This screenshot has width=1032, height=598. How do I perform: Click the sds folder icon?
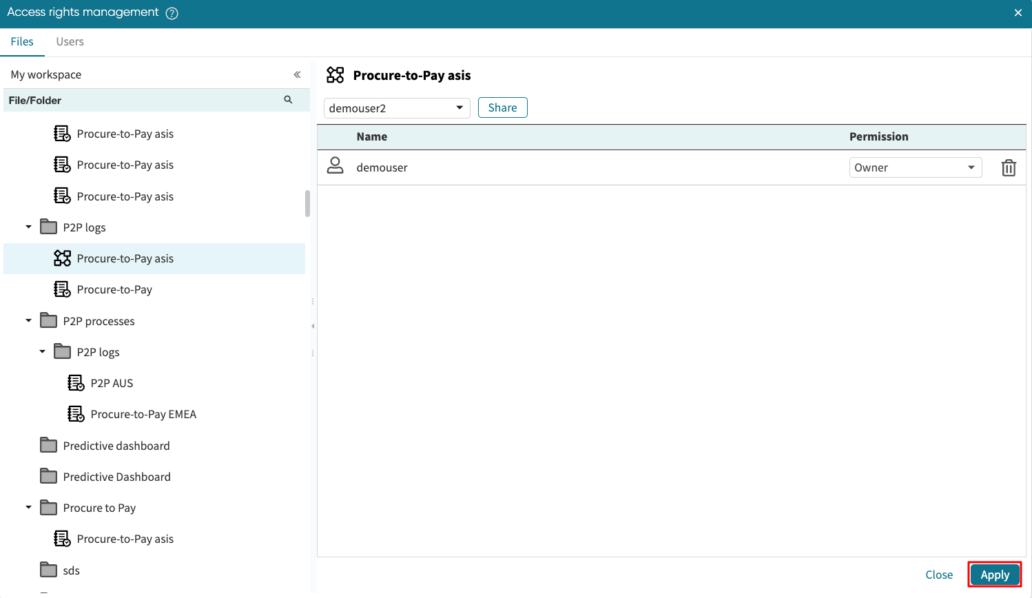coord(48,570)
